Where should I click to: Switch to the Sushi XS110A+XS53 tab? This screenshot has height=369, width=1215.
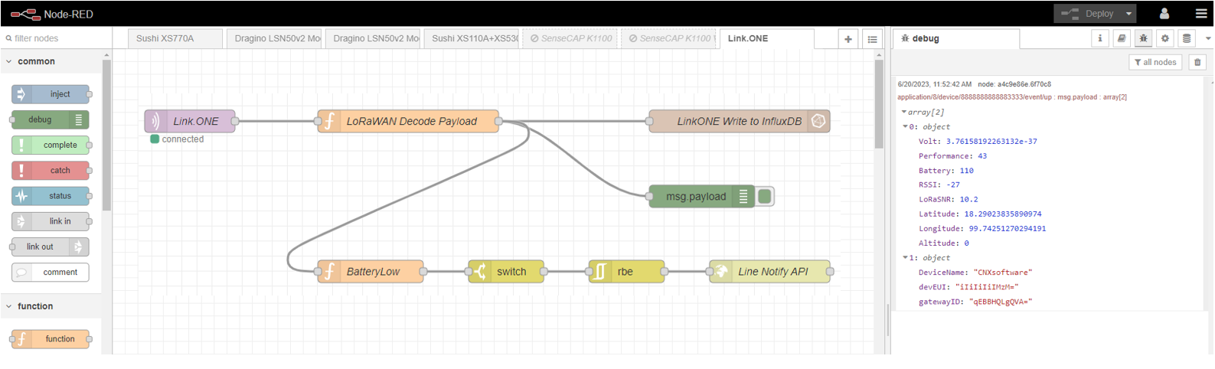pyautogui.click(x=473, y=38)
